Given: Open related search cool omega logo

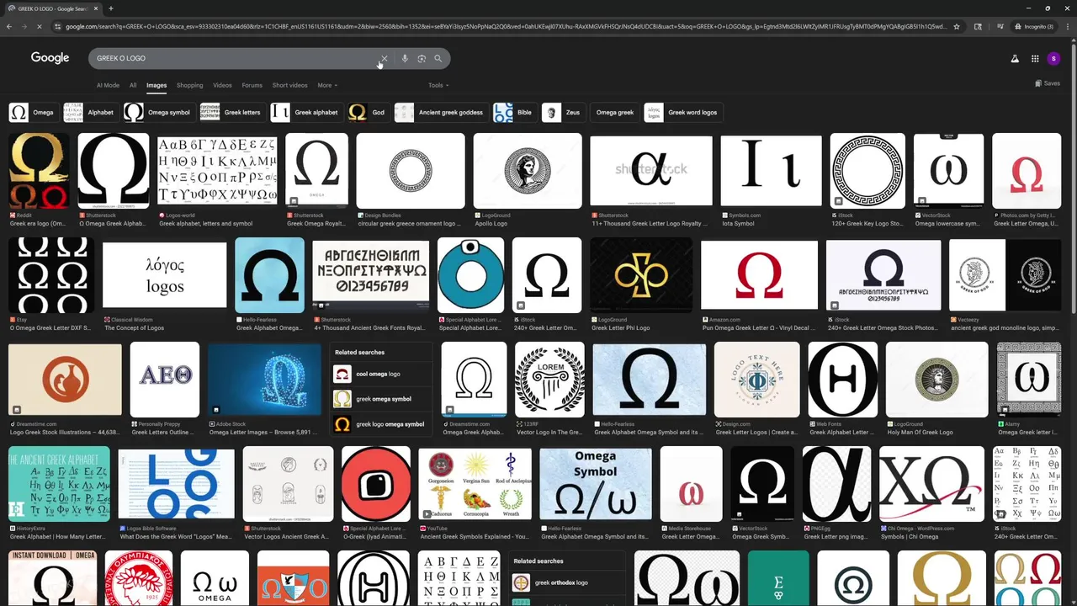Looking at the screenshot, I should point(381,374).
